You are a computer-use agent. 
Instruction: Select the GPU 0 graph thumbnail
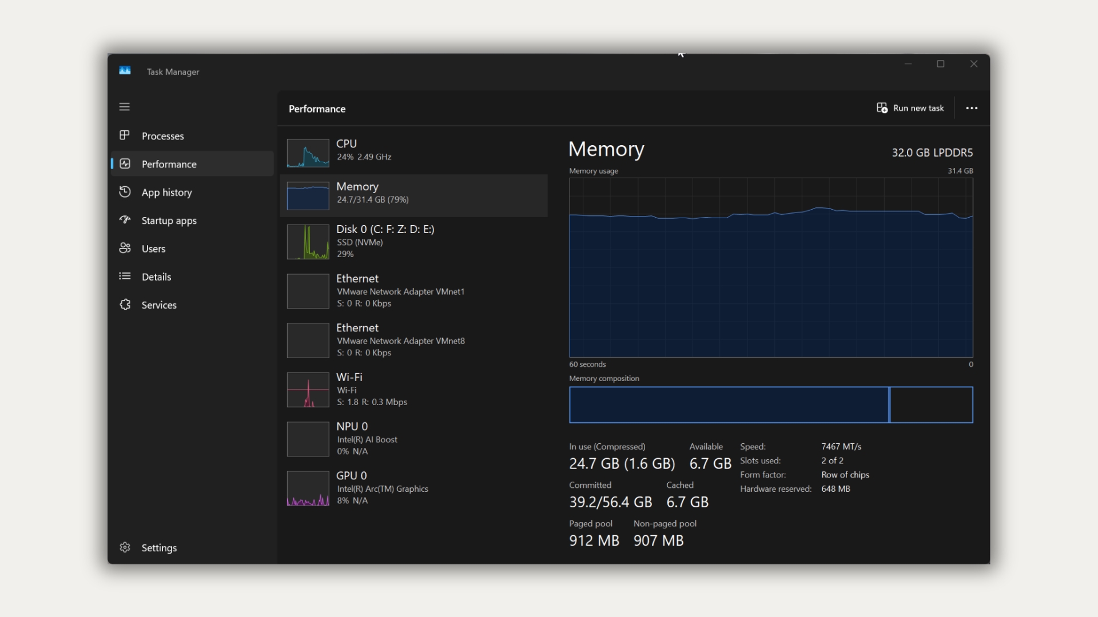click(x=308, y=488)
